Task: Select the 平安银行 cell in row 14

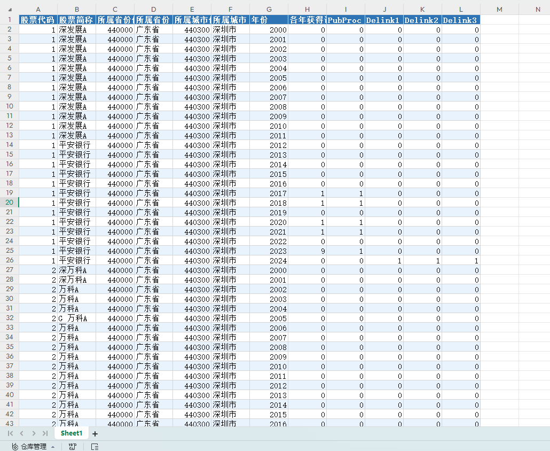Action: pyautogui.click(x=76, y=145)
